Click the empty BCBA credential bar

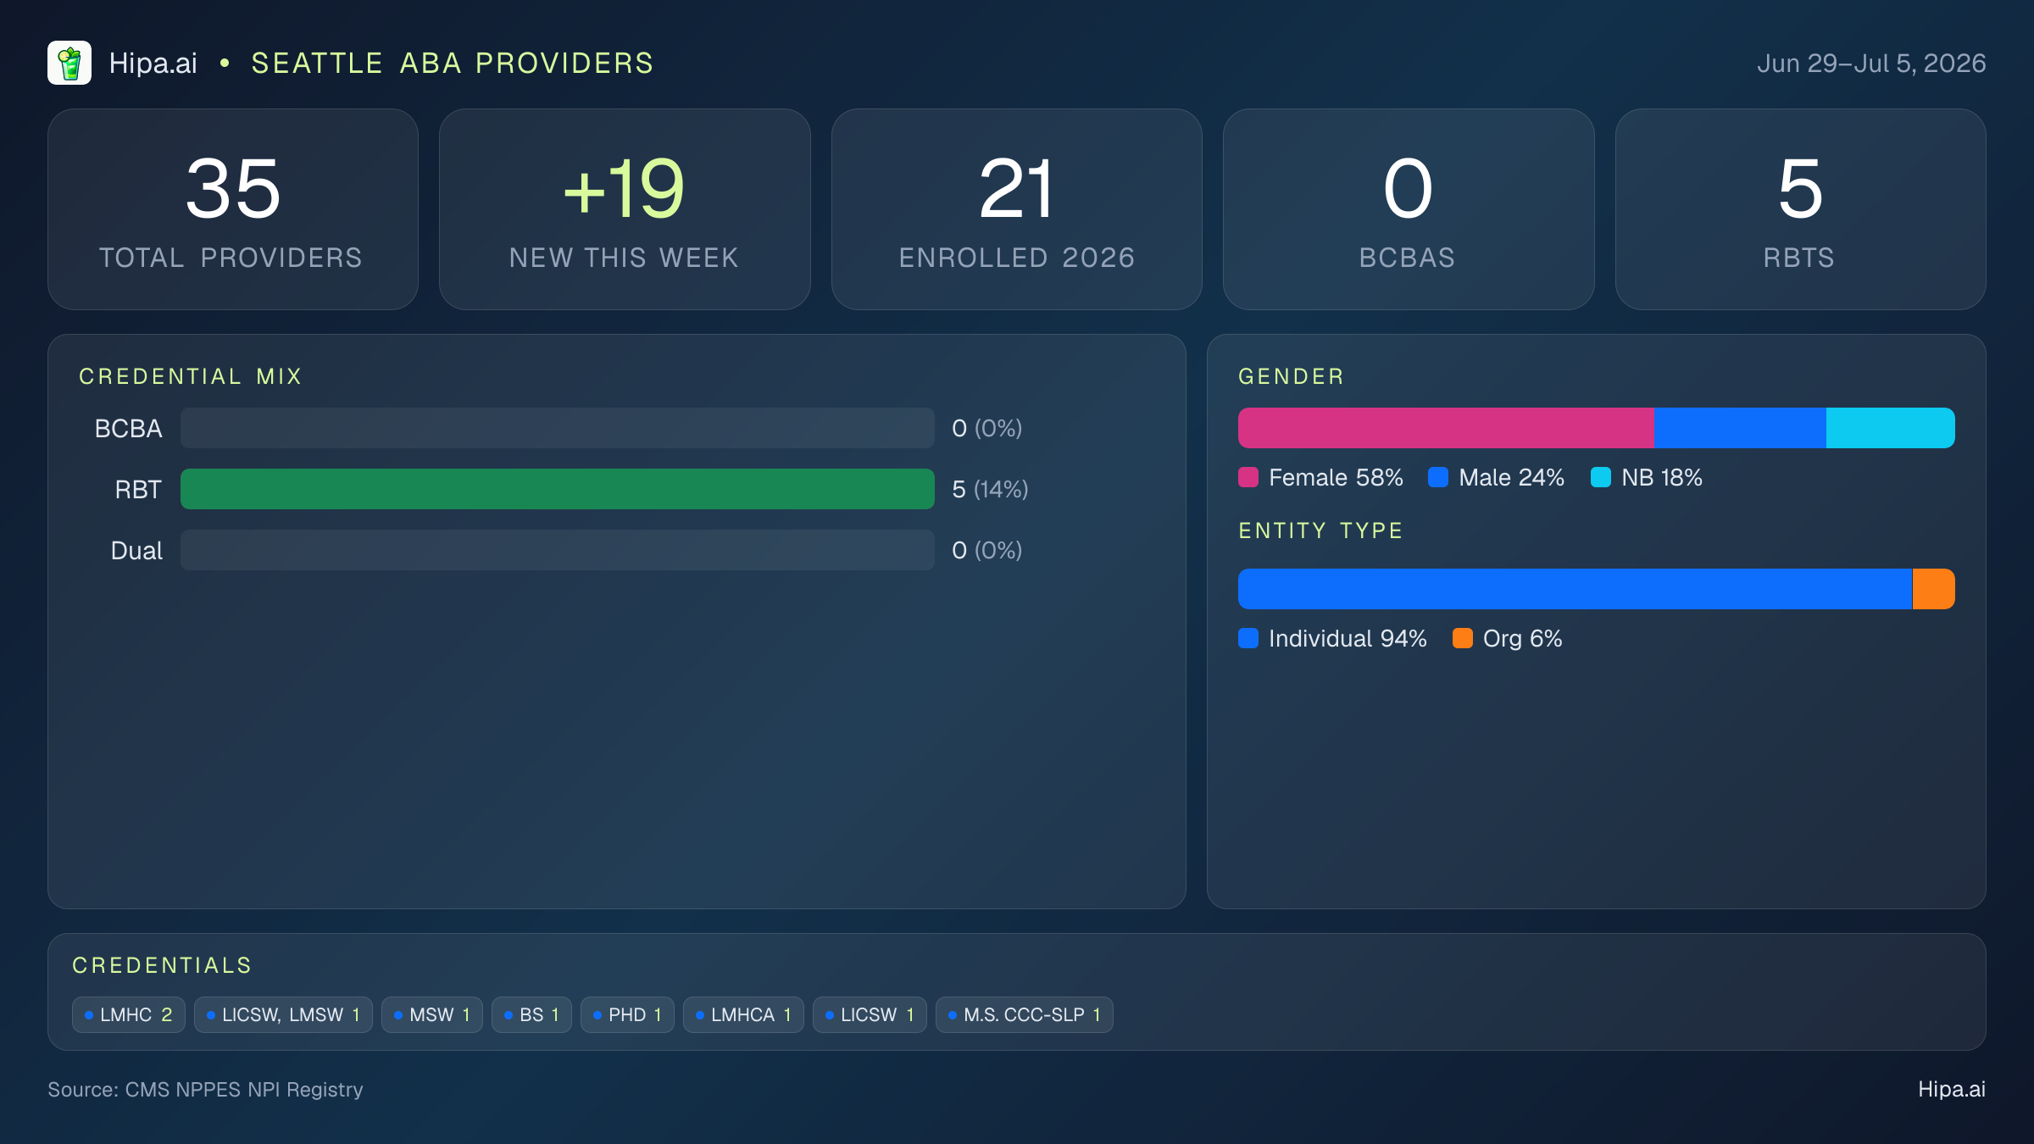[558, 428]
